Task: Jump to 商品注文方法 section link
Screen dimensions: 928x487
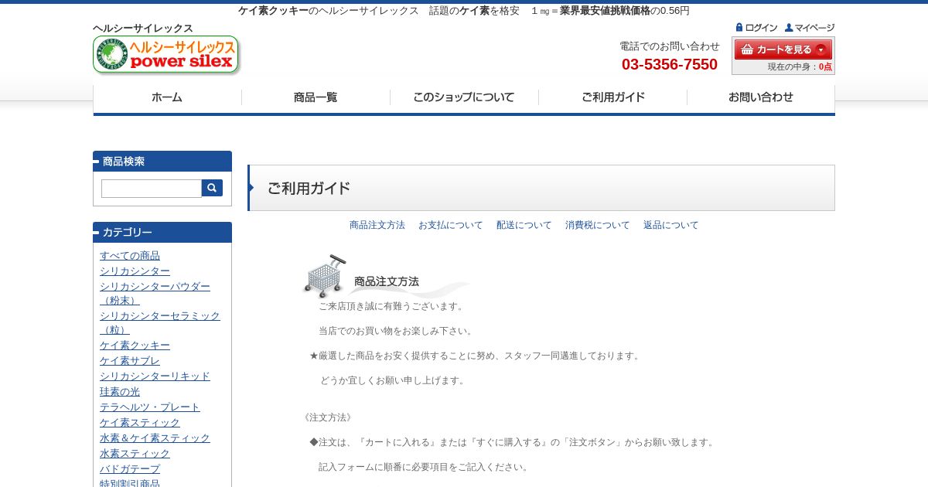Action: (x=377, y=225)
